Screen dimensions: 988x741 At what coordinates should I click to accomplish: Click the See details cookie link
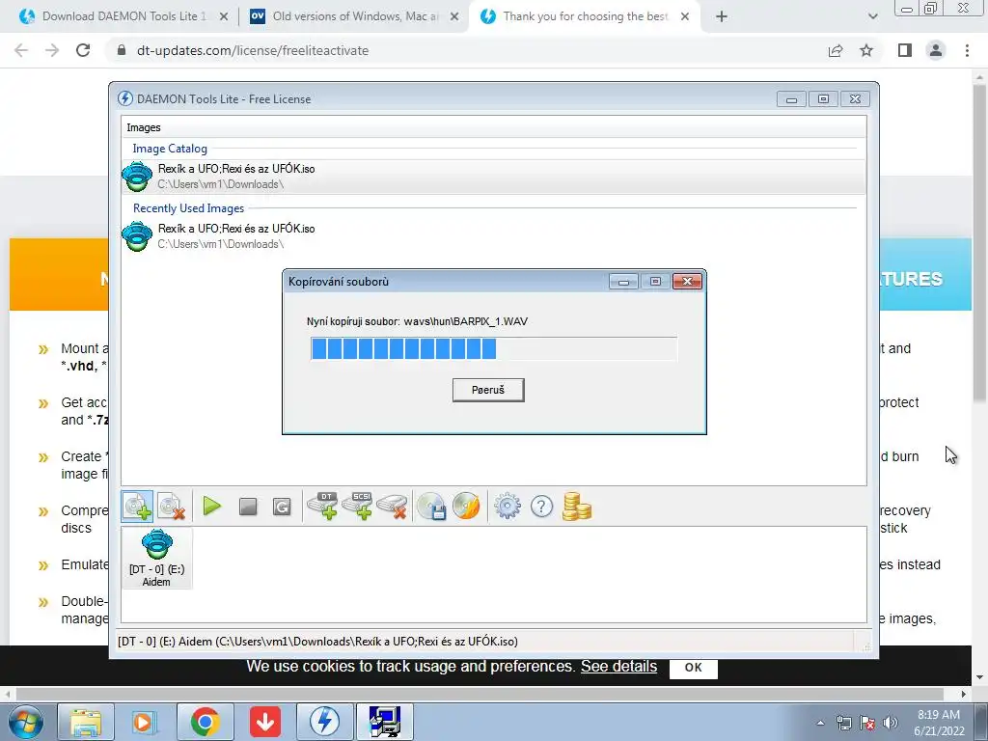pos(618,667)
